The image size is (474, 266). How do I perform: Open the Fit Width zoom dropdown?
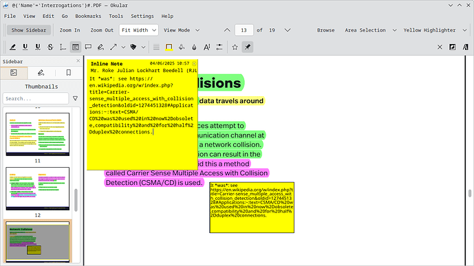pos(139,30)
